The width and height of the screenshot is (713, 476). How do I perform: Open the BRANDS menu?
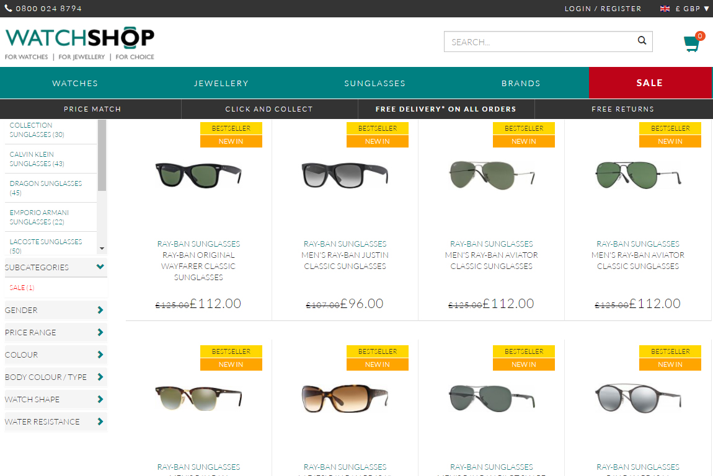[521, 82]
